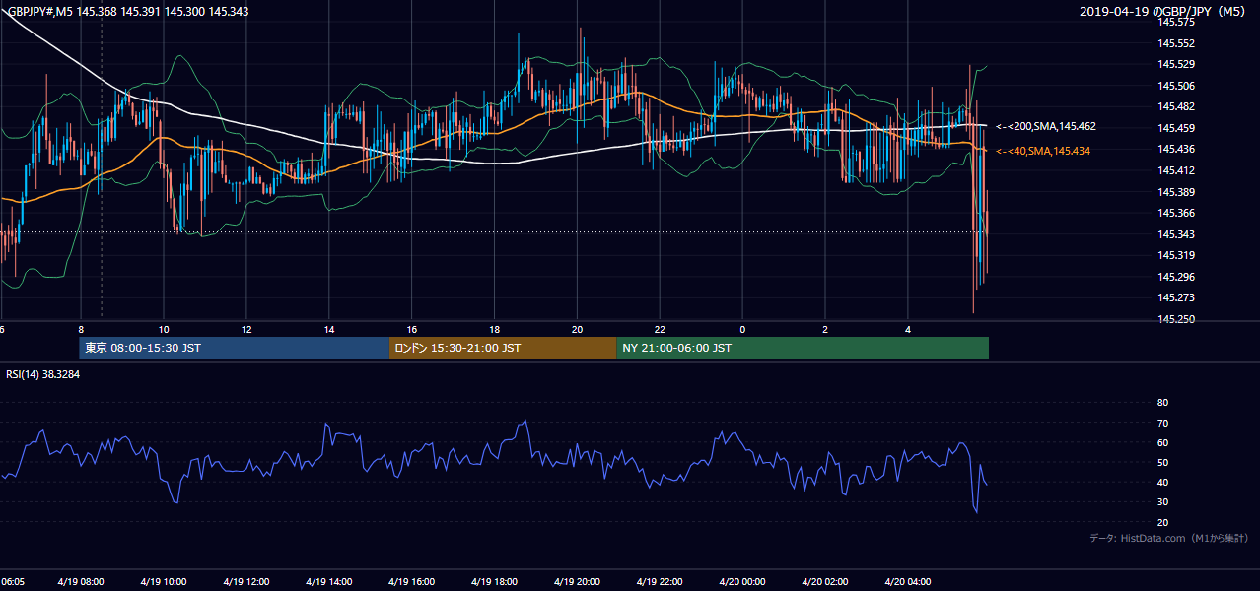
Task: Click price level 145.343 on the axis
Action: coord(1175,234)
